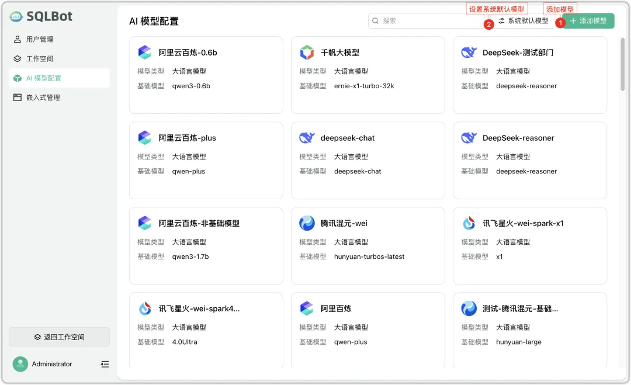Click the deepseek-chat whale icon

307,138
